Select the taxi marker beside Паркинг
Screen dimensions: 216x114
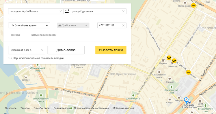(x=169, y=58)
